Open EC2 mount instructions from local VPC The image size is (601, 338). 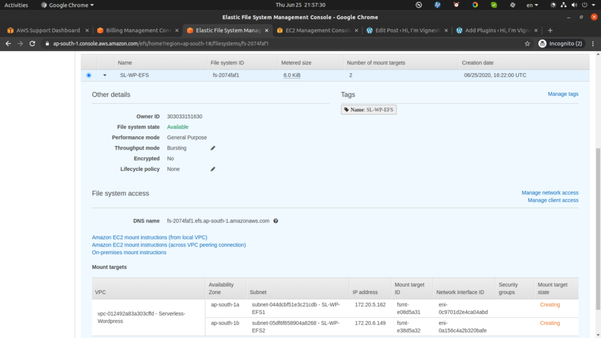(x=150, y=237)
